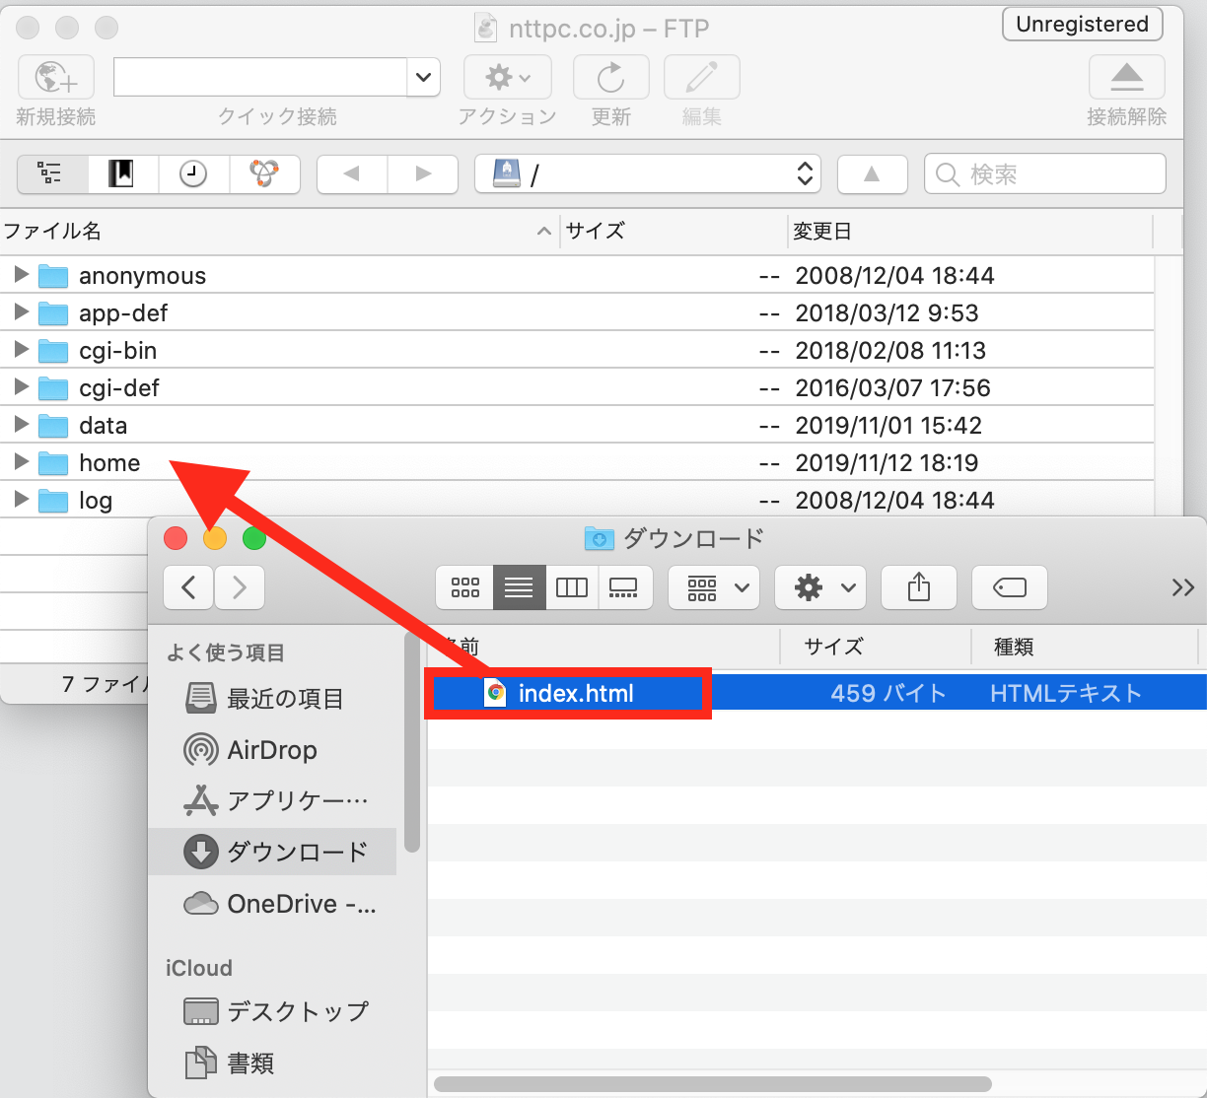Screen dimensions: 1207x1098
Task: Switch Finder to icon view
Action: click(x=465, y=587)
